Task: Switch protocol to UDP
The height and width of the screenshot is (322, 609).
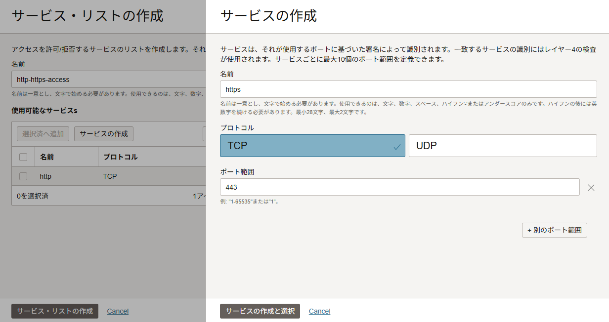Action: click(x=502, y=146)
